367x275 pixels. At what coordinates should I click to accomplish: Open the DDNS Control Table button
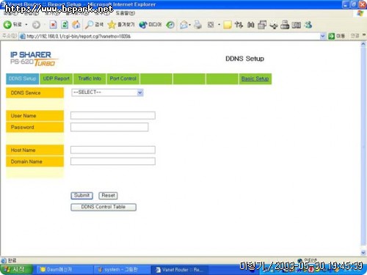click(103, 207)
